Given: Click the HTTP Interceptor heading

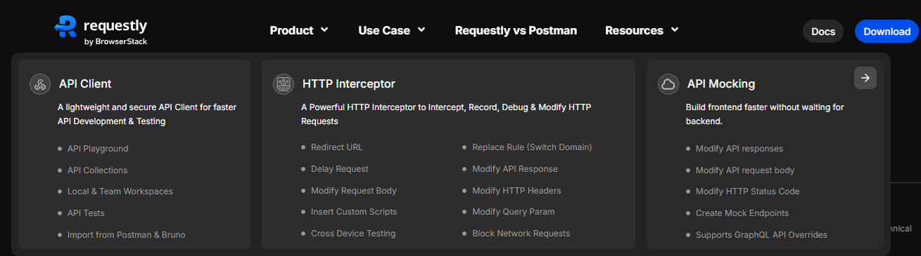Looking at the screenshot, I should coord(349,84).
